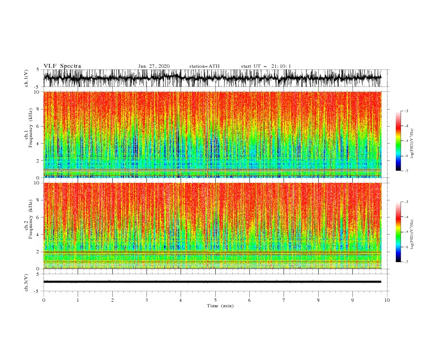Click the lower colorbar log(PSD) label
Viewport: 436px width, 337px height.
click(x=413, y=235)
